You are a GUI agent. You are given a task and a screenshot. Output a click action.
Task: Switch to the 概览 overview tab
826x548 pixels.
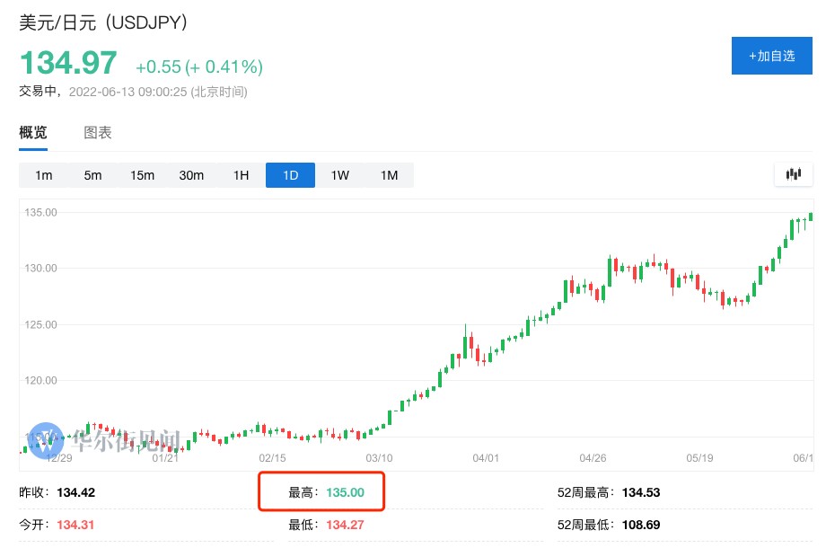tap(33, 133)
